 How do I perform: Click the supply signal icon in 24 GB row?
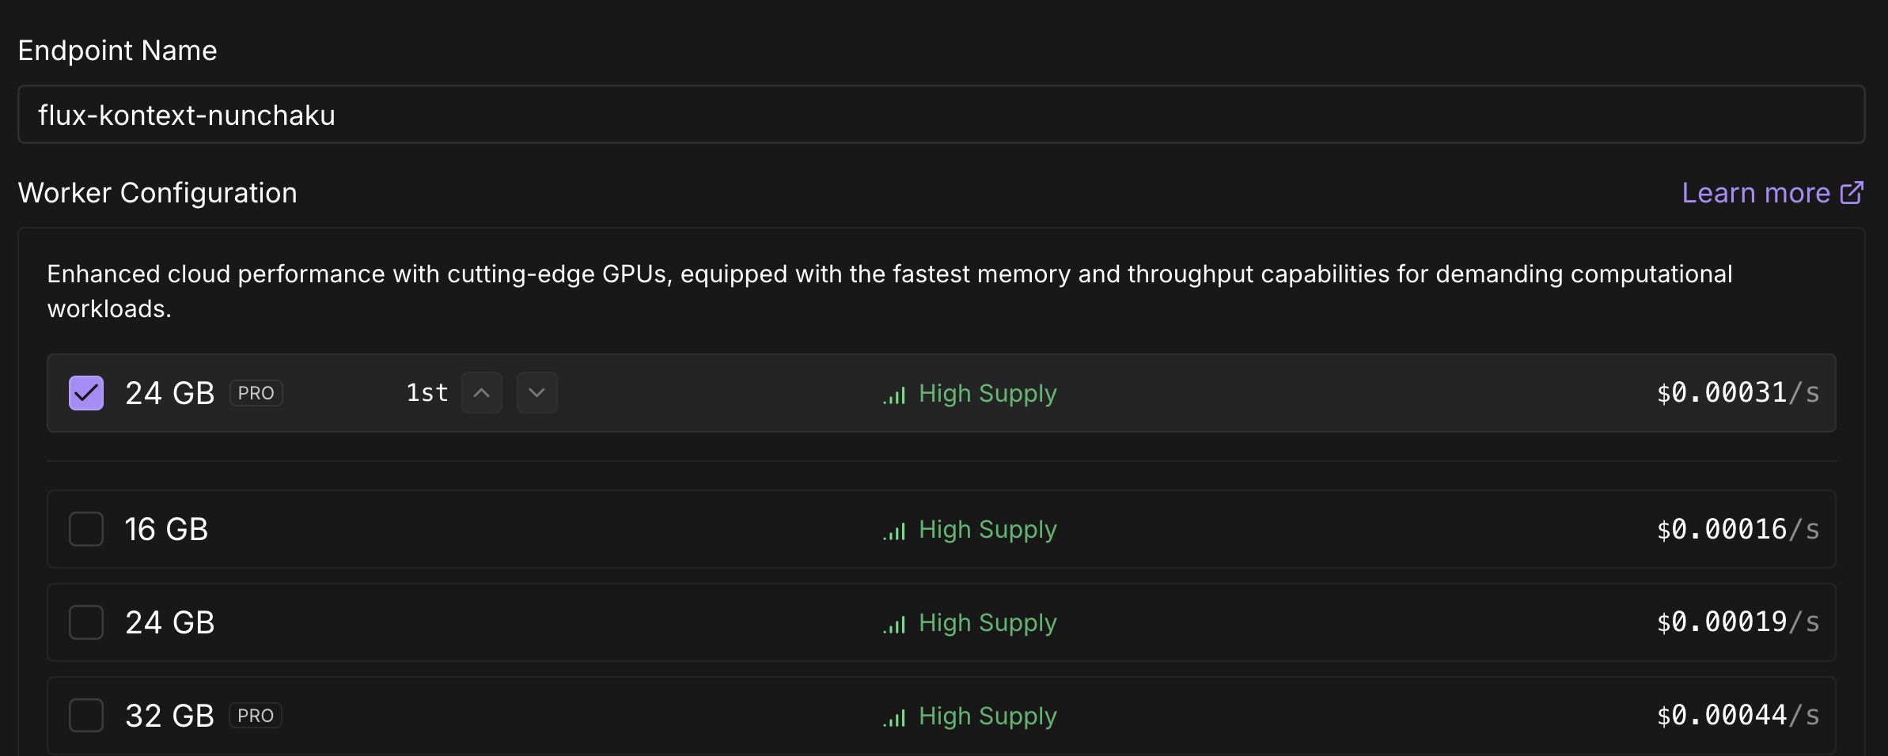(x=894, y=624)
